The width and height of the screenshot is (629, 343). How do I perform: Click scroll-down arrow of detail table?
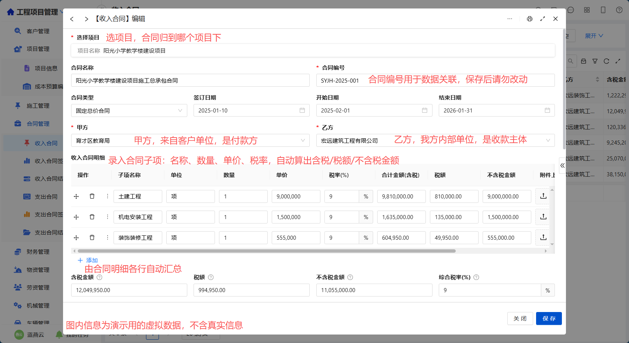click(552, 244)
